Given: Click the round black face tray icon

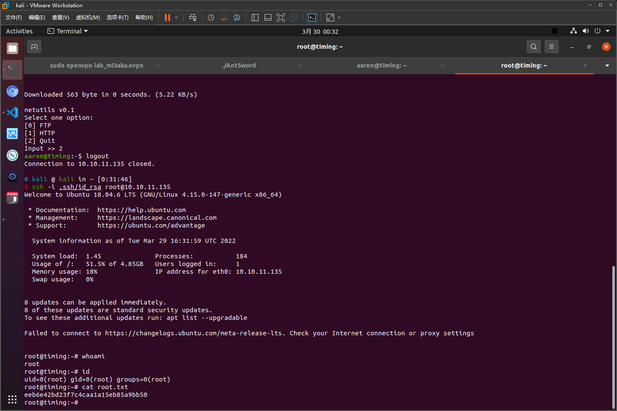Looking at the screenshot, I should pyautogui.click(x=555, y=31).
